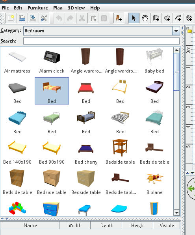Save the home using toolbar icon
The height and width of the screenshot is (235, 195).
[33, 18]
